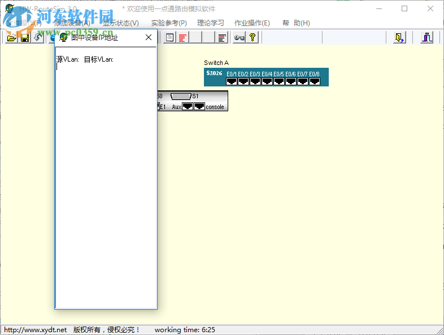Click port E0/6 on Switch A
Screen dimensions: 444x335
tap(291, 81)
